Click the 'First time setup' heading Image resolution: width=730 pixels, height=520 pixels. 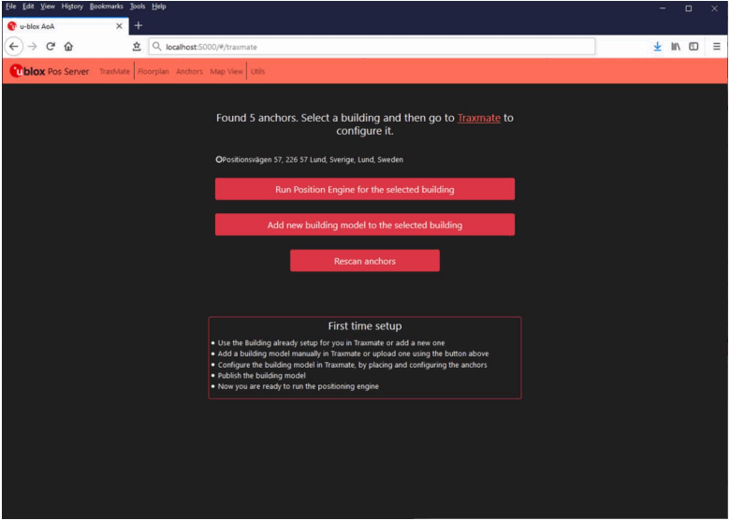click(365, 326)
